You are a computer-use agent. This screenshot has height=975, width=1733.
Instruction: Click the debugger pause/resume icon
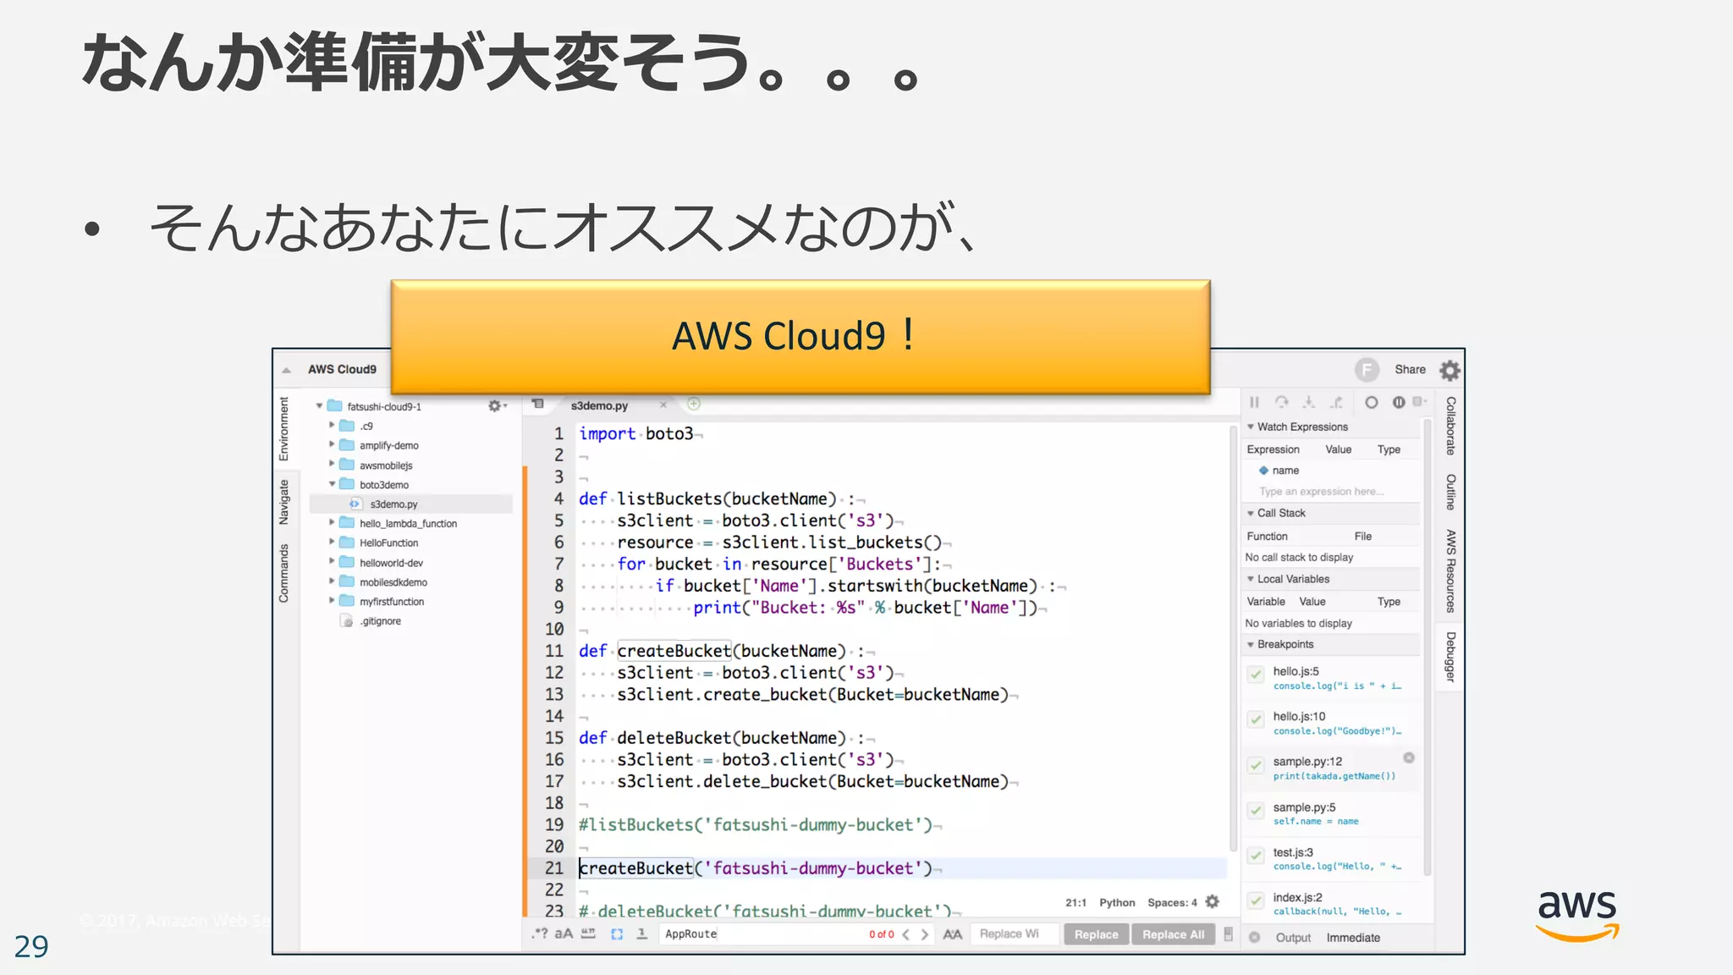click(x=1254, y=403)
